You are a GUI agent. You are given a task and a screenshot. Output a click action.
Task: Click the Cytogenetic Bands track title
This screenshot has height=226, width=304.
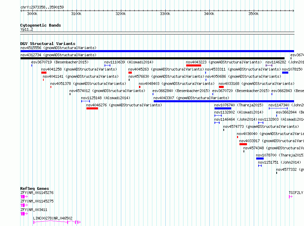(x=41, y=25)
